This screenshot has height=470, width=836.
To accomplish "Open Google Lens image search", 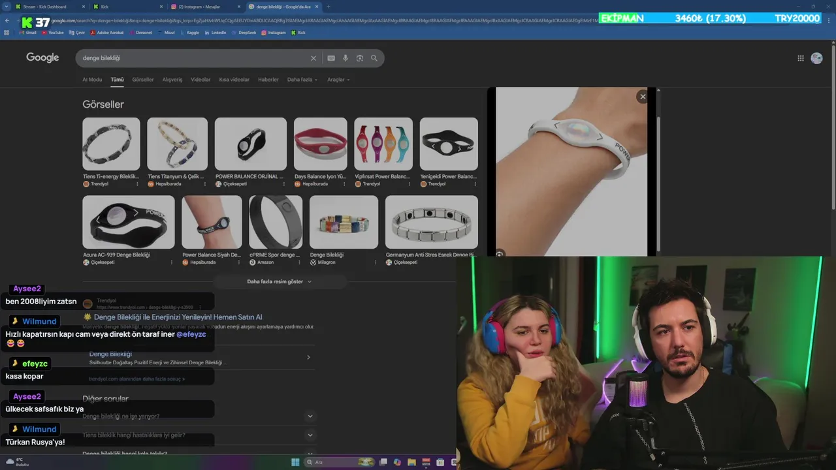I will 360,58.
